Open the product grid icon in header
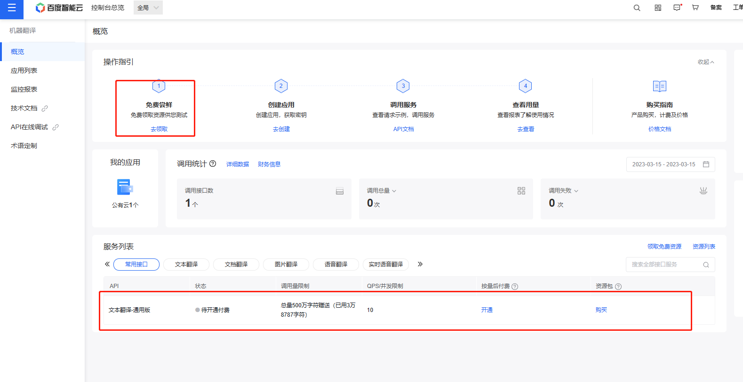This screenshot has height=382, width=743. click(658, 8)
